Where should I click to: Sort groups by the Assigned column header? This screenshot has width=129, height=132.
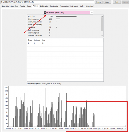pyautogui.click(x=37, y=40)
